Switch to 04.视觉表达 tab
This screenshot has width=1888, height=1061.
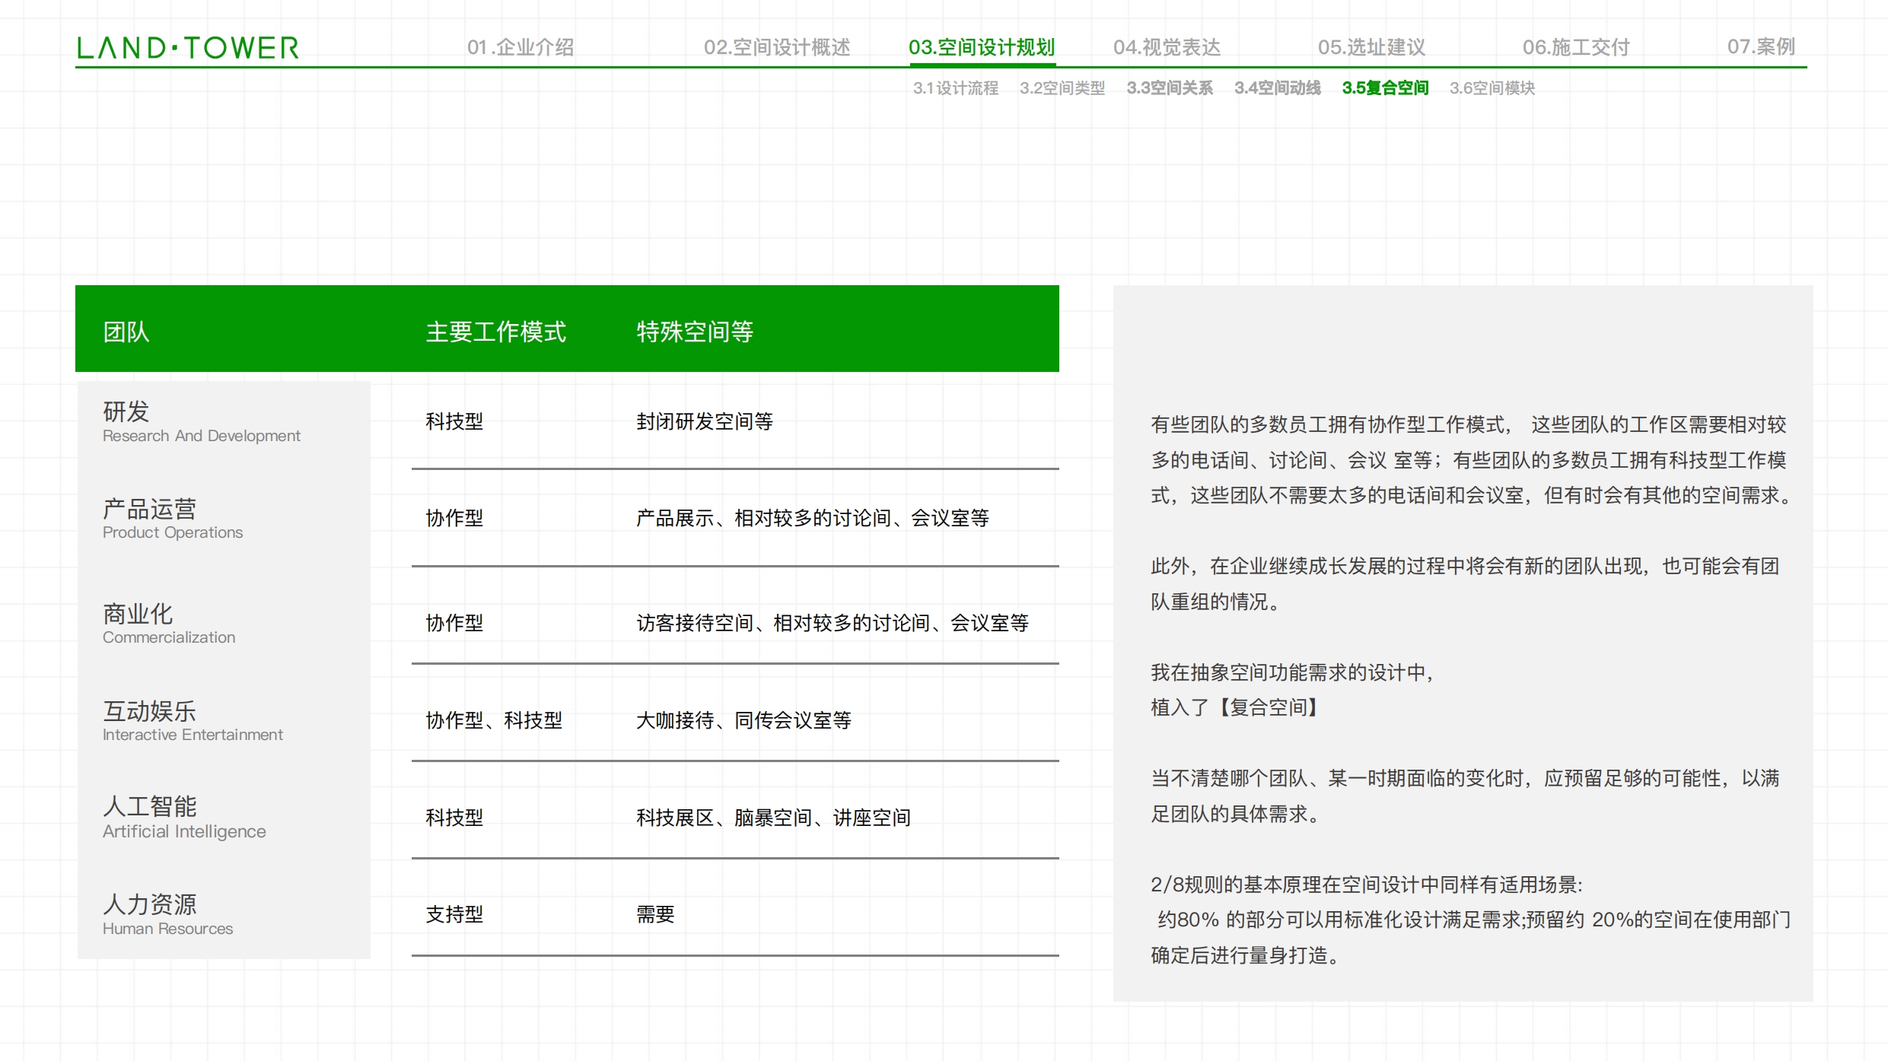point(1167,47)
